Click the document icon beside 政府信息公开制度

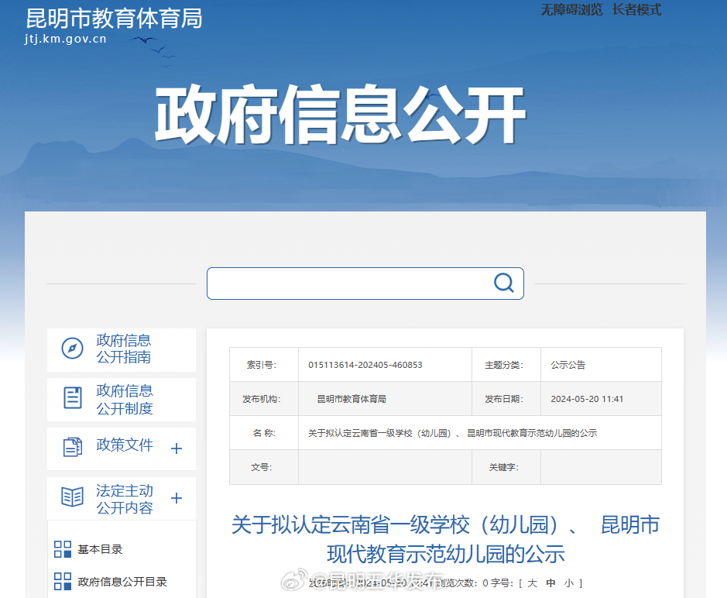[72, 399]
